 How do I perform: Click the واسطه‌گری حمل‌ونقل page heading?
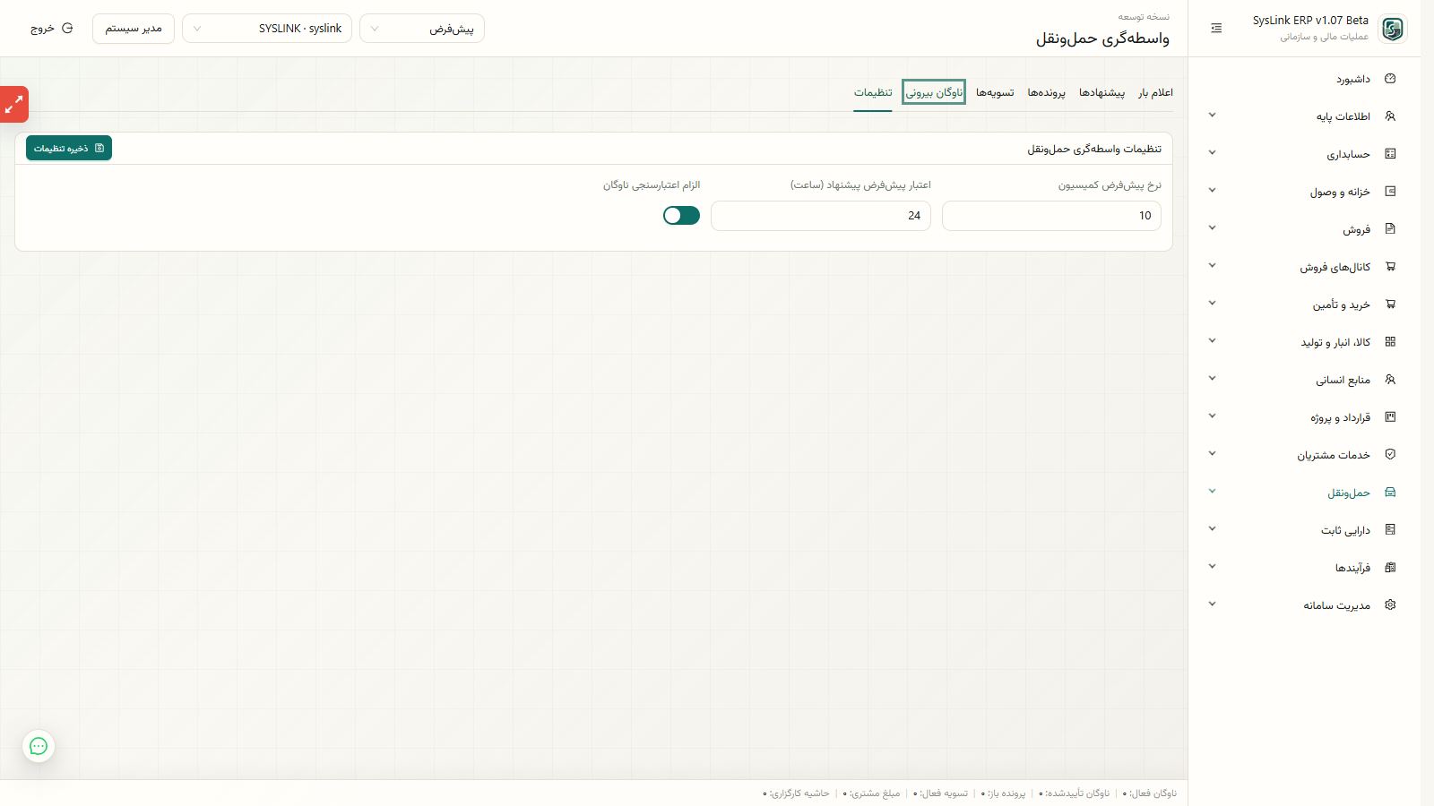pos(1102,39)
